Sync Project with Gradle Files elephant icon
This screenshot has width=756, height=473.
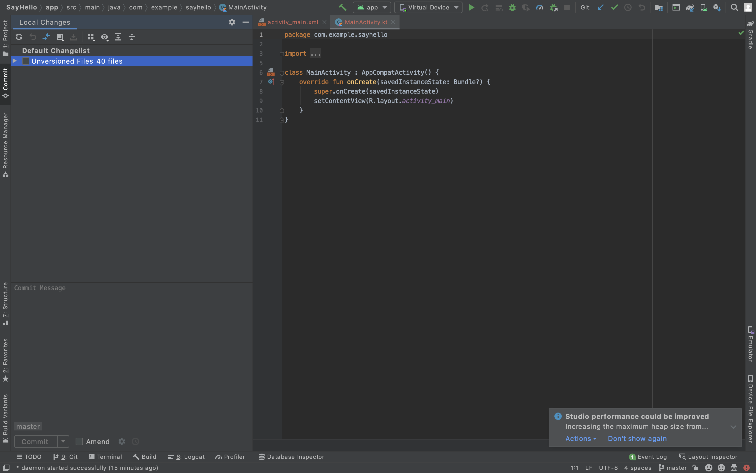click(690, 8)
